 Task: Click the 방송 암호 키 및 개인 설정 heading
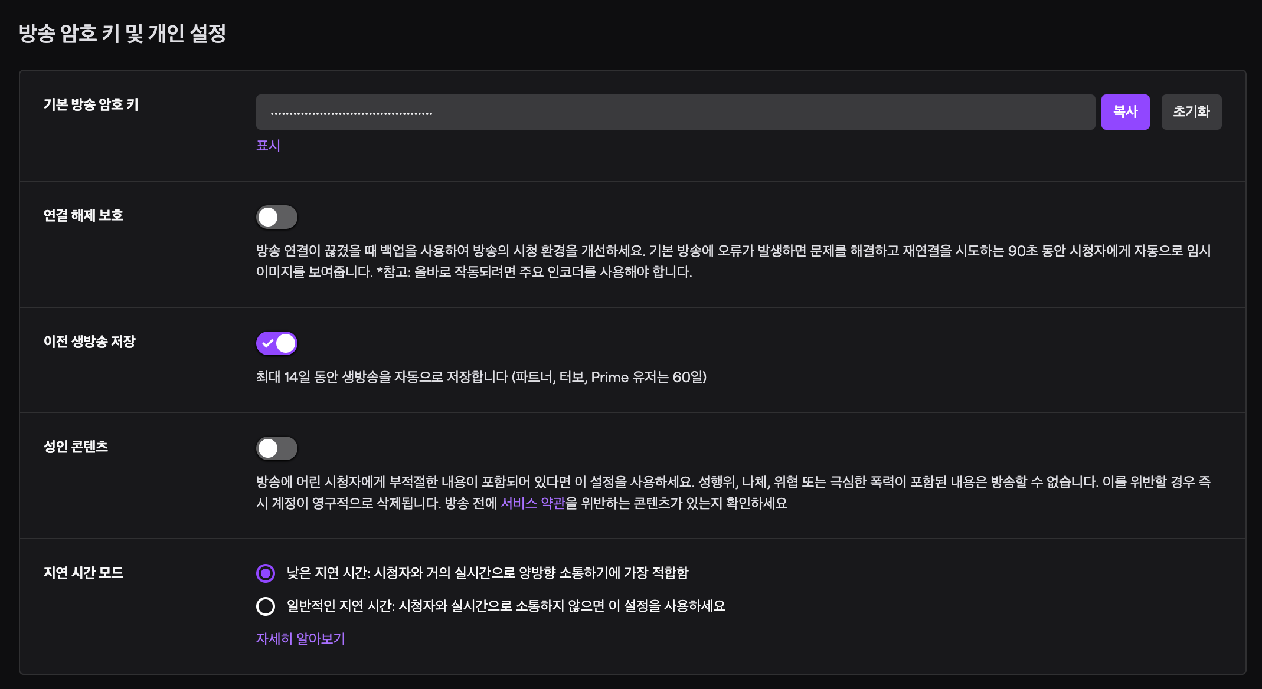pyautogui.click(x=122, y=33)
